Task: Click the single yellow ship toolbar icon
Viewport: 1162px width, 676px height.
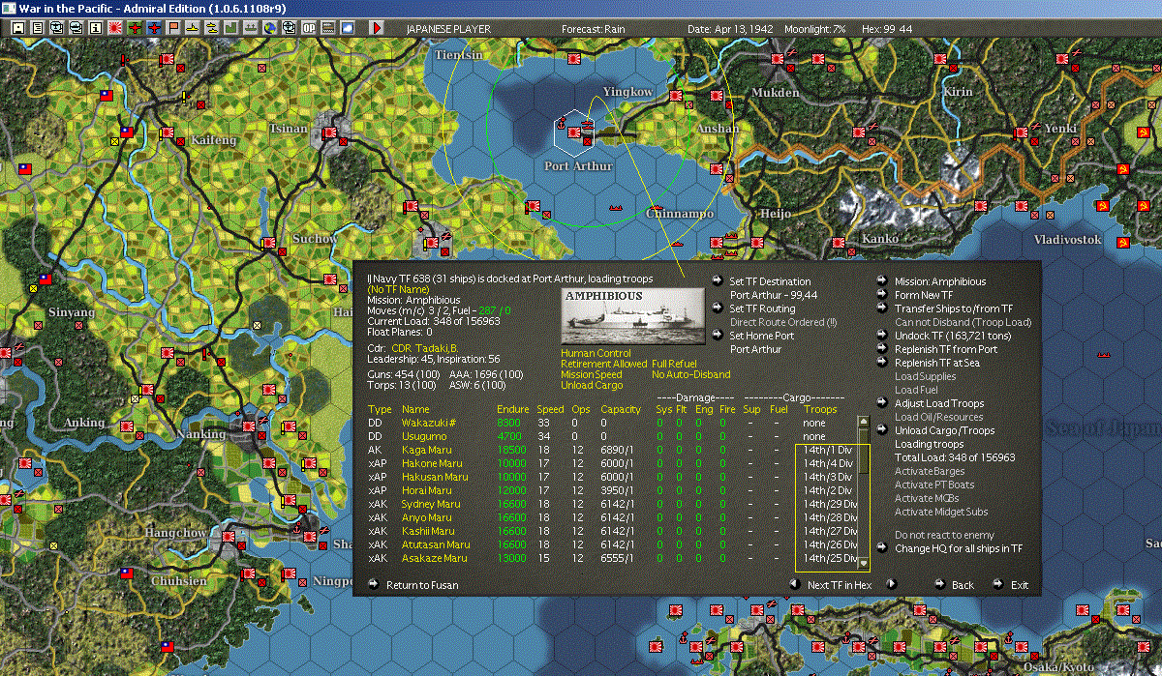Action: click(193, 28)
